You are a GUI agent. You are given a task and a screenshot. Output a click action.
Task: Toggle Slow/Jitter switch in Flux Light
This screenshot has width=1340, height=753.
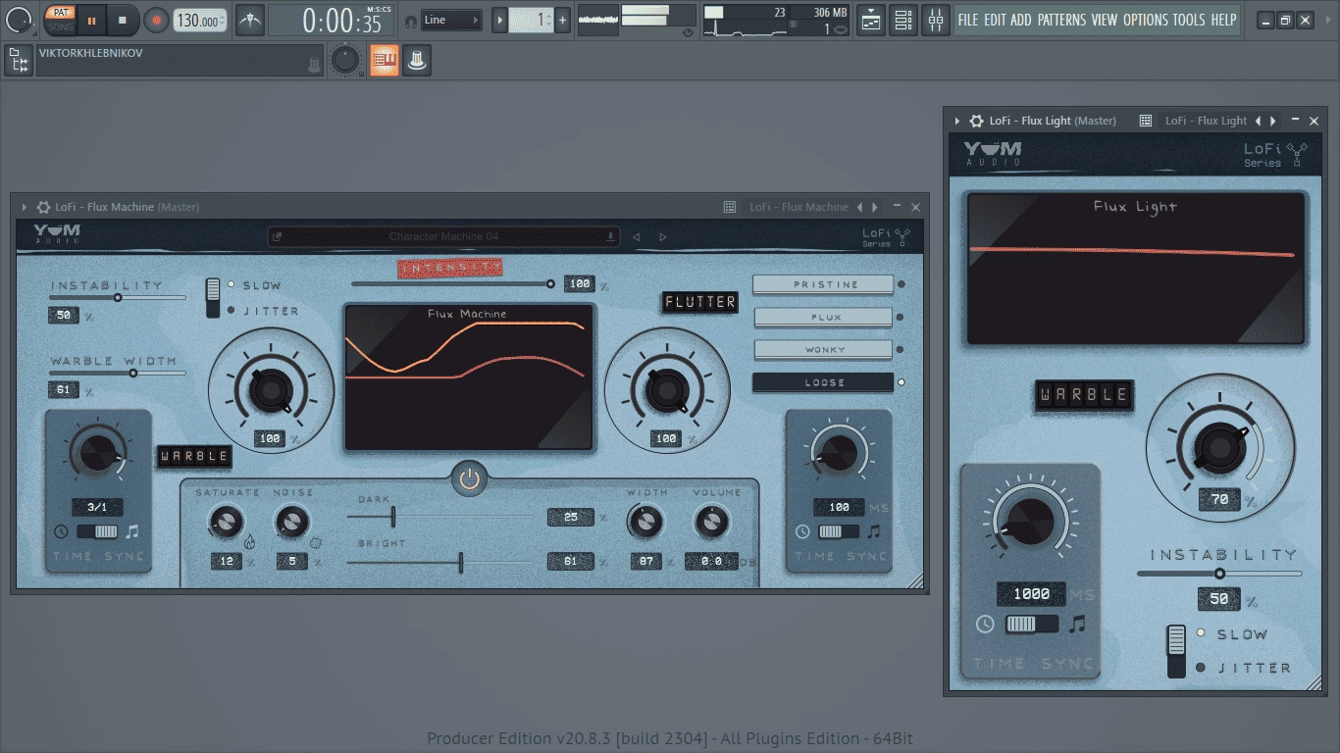[x=1175, y=651]
